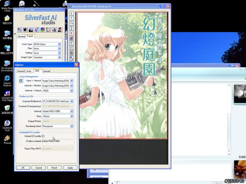Open DAEMON Tools desktop icon
This screenshot has height=184, width=246.
coord(7,126)
